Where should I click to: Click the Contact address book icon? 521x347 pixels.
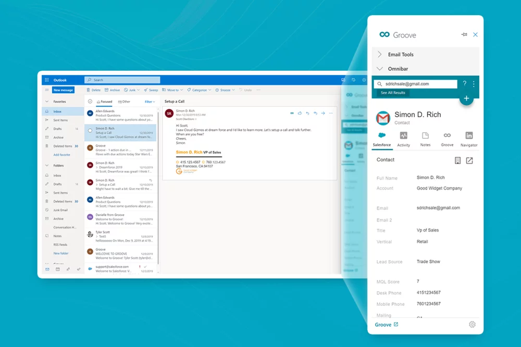tap(457, 161)
